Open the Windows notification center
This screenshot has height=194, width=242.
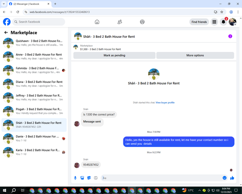(x=236, y=191)
